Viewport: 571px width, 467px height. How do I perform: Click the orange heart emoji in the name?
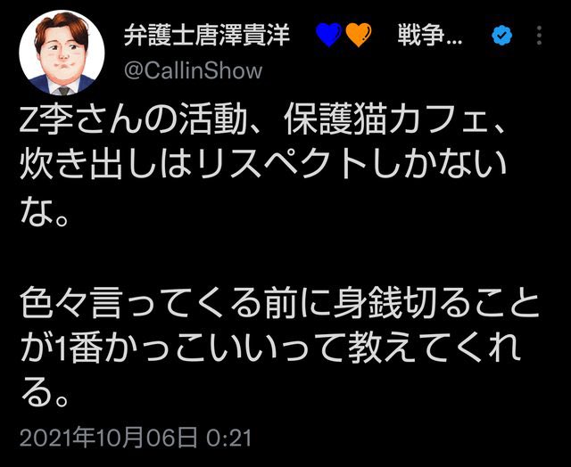pyautogui.click(x=358, y=35)
